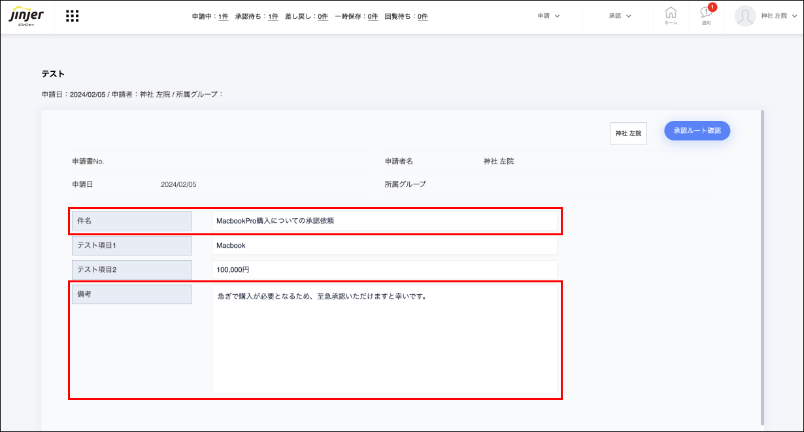Expand the 申請 dropdown menu
The width and height of the screenshot is (804, 432).
[548, 16]
